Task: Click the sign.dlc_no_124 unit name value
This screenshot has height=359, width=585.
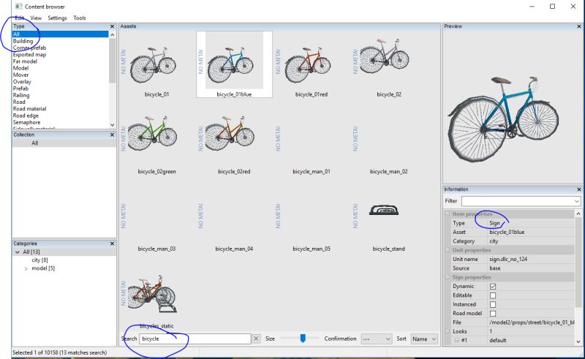Action: pos(508,259)
